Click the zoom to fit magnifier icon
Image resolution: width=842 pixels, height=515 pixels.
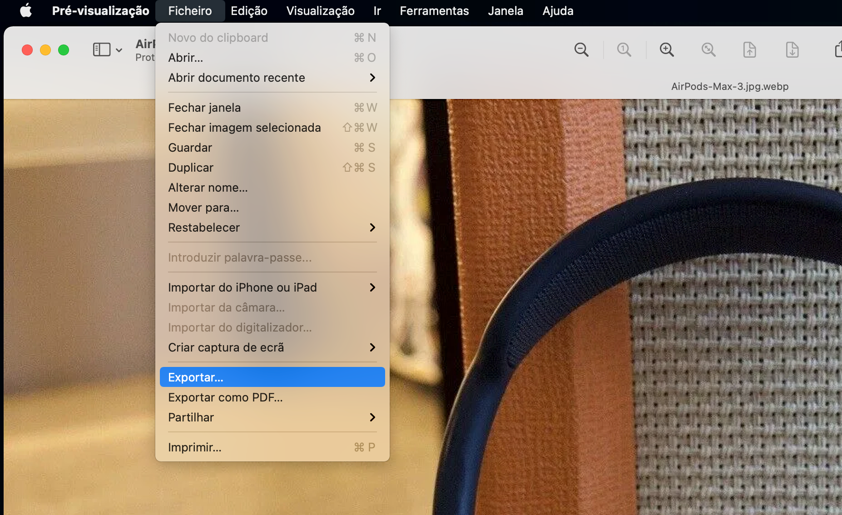tap(708, 50)
